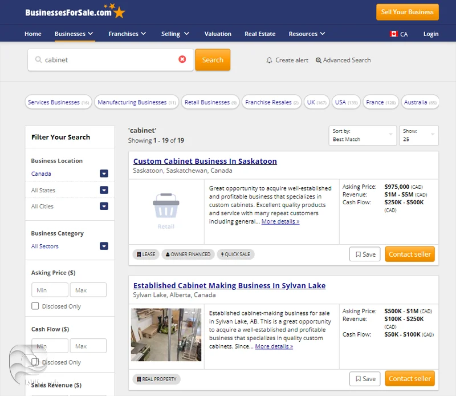456x396 pixels.
Task: Click the Sylvan Lake workshop thumbnail photo
Action: 166,335
